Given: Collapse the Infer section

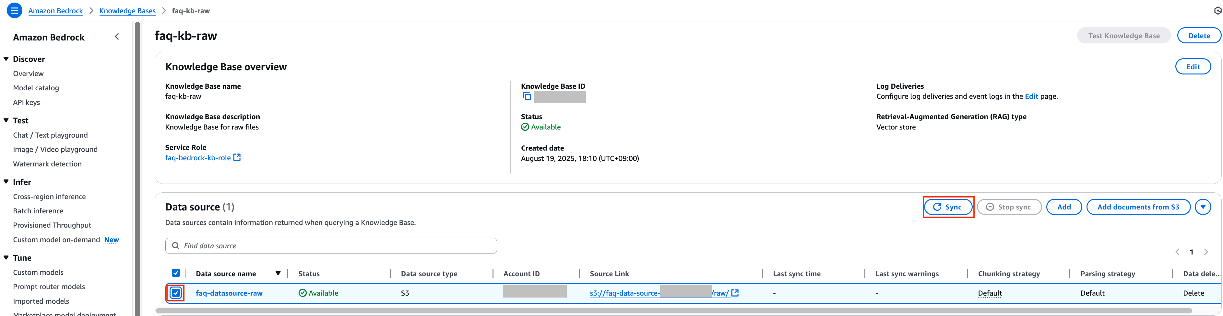Looking at the screenshot, I should click(6, 182).
